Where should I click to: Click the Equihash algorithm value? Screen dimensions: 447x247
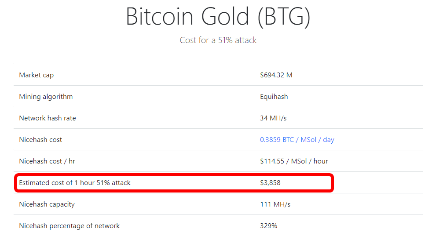coord(274,97)
